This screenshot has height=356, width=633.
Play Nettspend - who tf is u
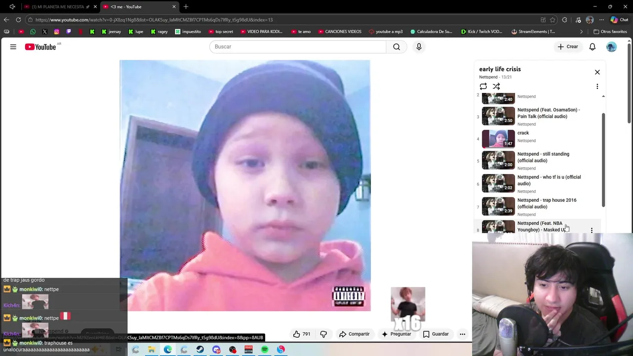[x=549, y=180]
